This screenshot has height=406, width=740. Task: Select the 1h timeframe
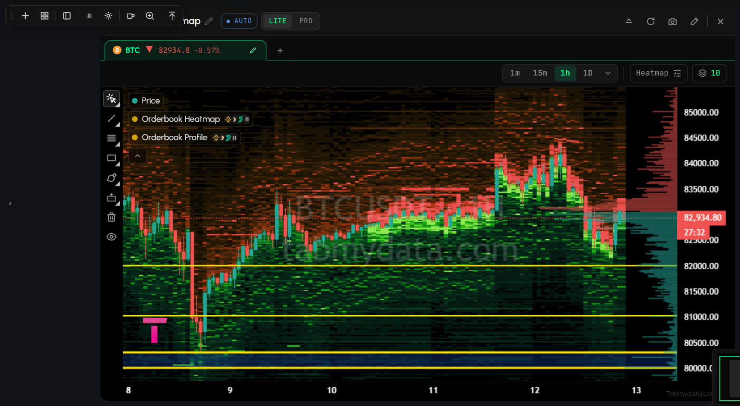(565, 73)
